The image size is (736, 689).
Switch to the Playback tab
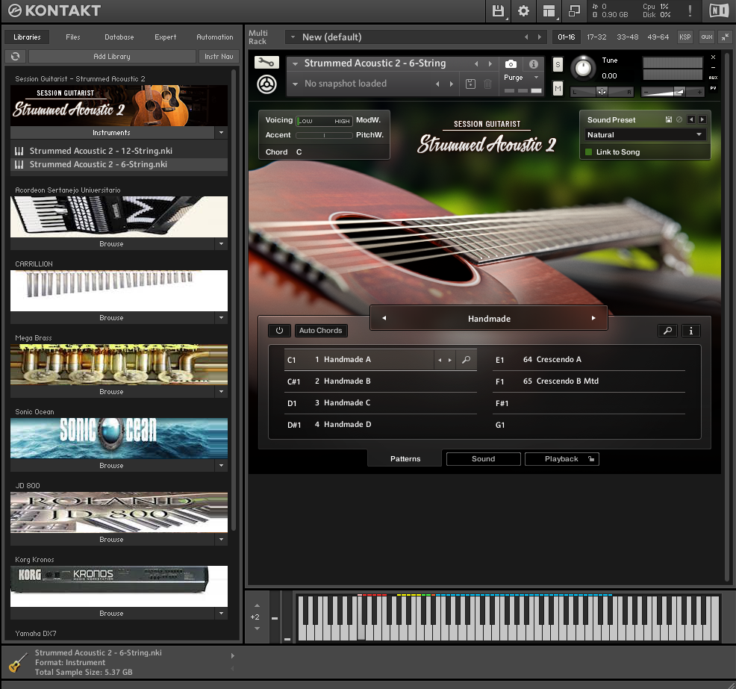click(562, 459)
